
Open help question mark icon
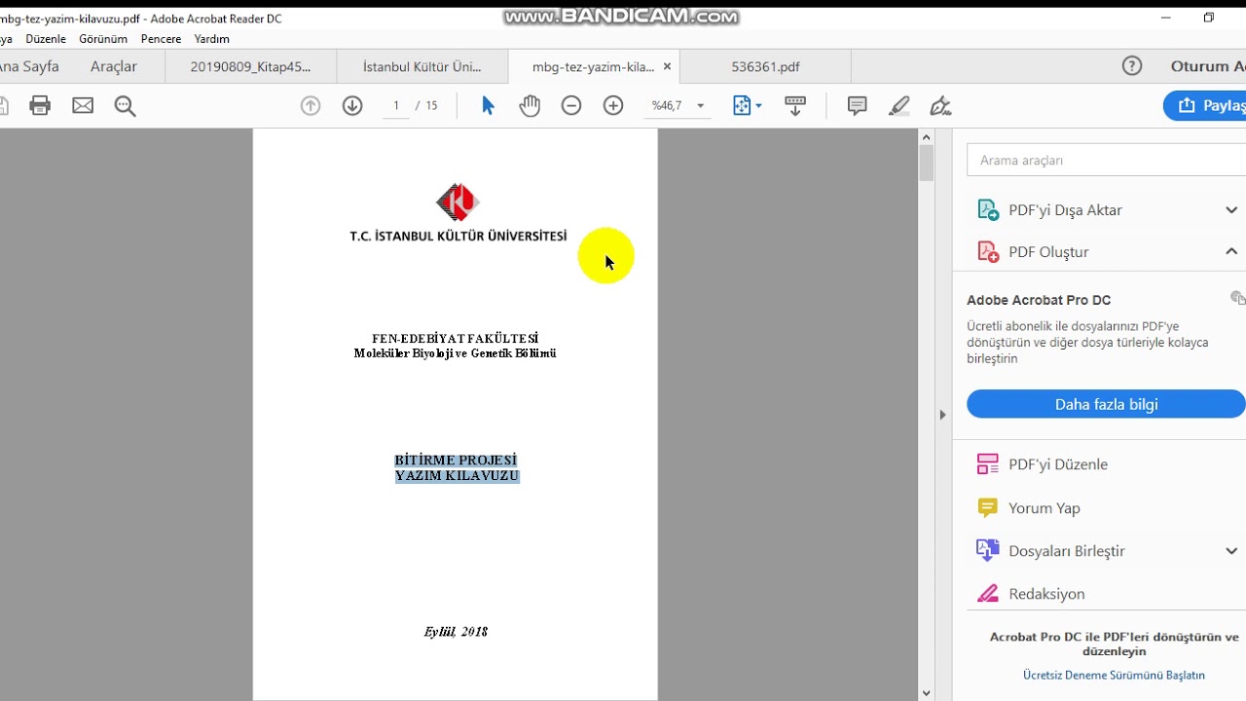(x=1132, y=66)
